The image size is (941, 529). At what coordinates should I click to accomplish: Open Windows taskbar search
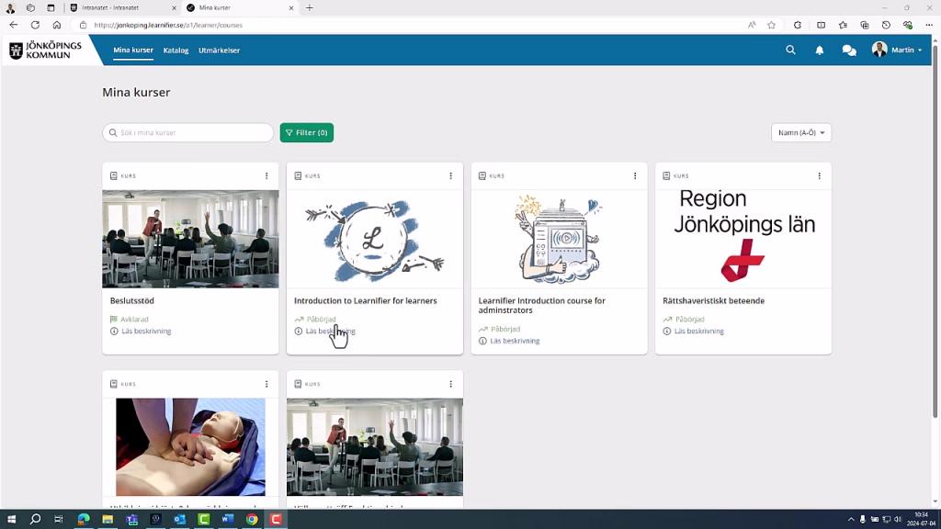coord(36,520)
